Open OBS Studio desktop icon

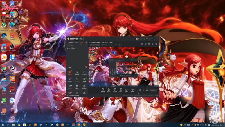tap(12, 47)
